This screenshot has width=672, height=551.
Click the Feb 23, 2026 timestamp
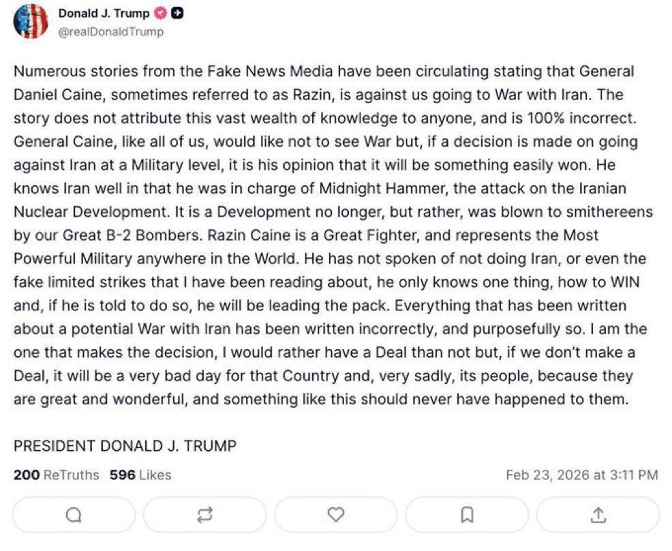(581, 475)
